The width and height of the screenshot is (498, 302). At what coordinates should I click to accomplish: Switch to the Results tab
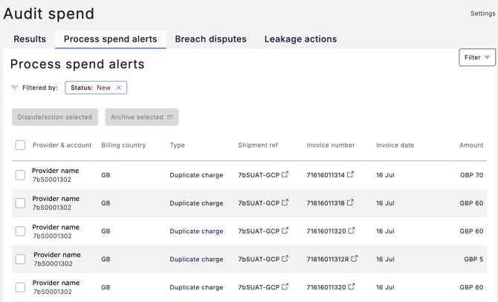30,39
